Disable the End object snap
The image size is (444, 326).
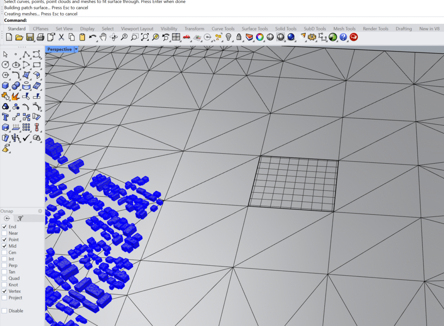pyautogui.click(x=3, y=226)
